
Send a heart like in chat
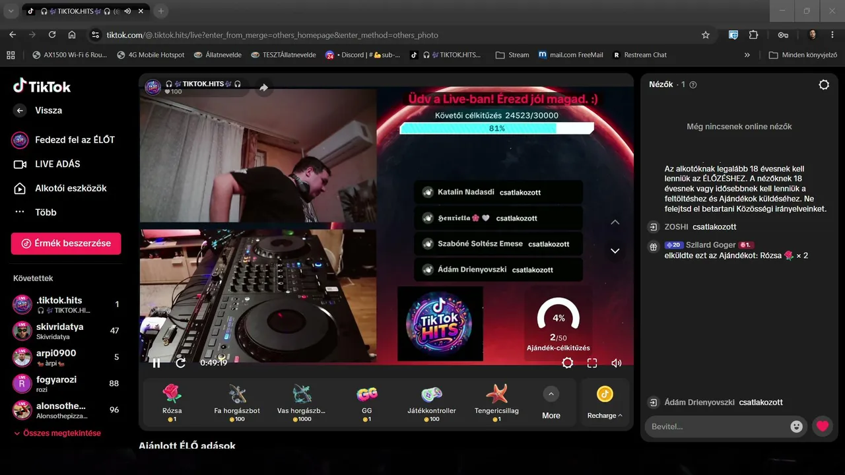pos(822,426)
